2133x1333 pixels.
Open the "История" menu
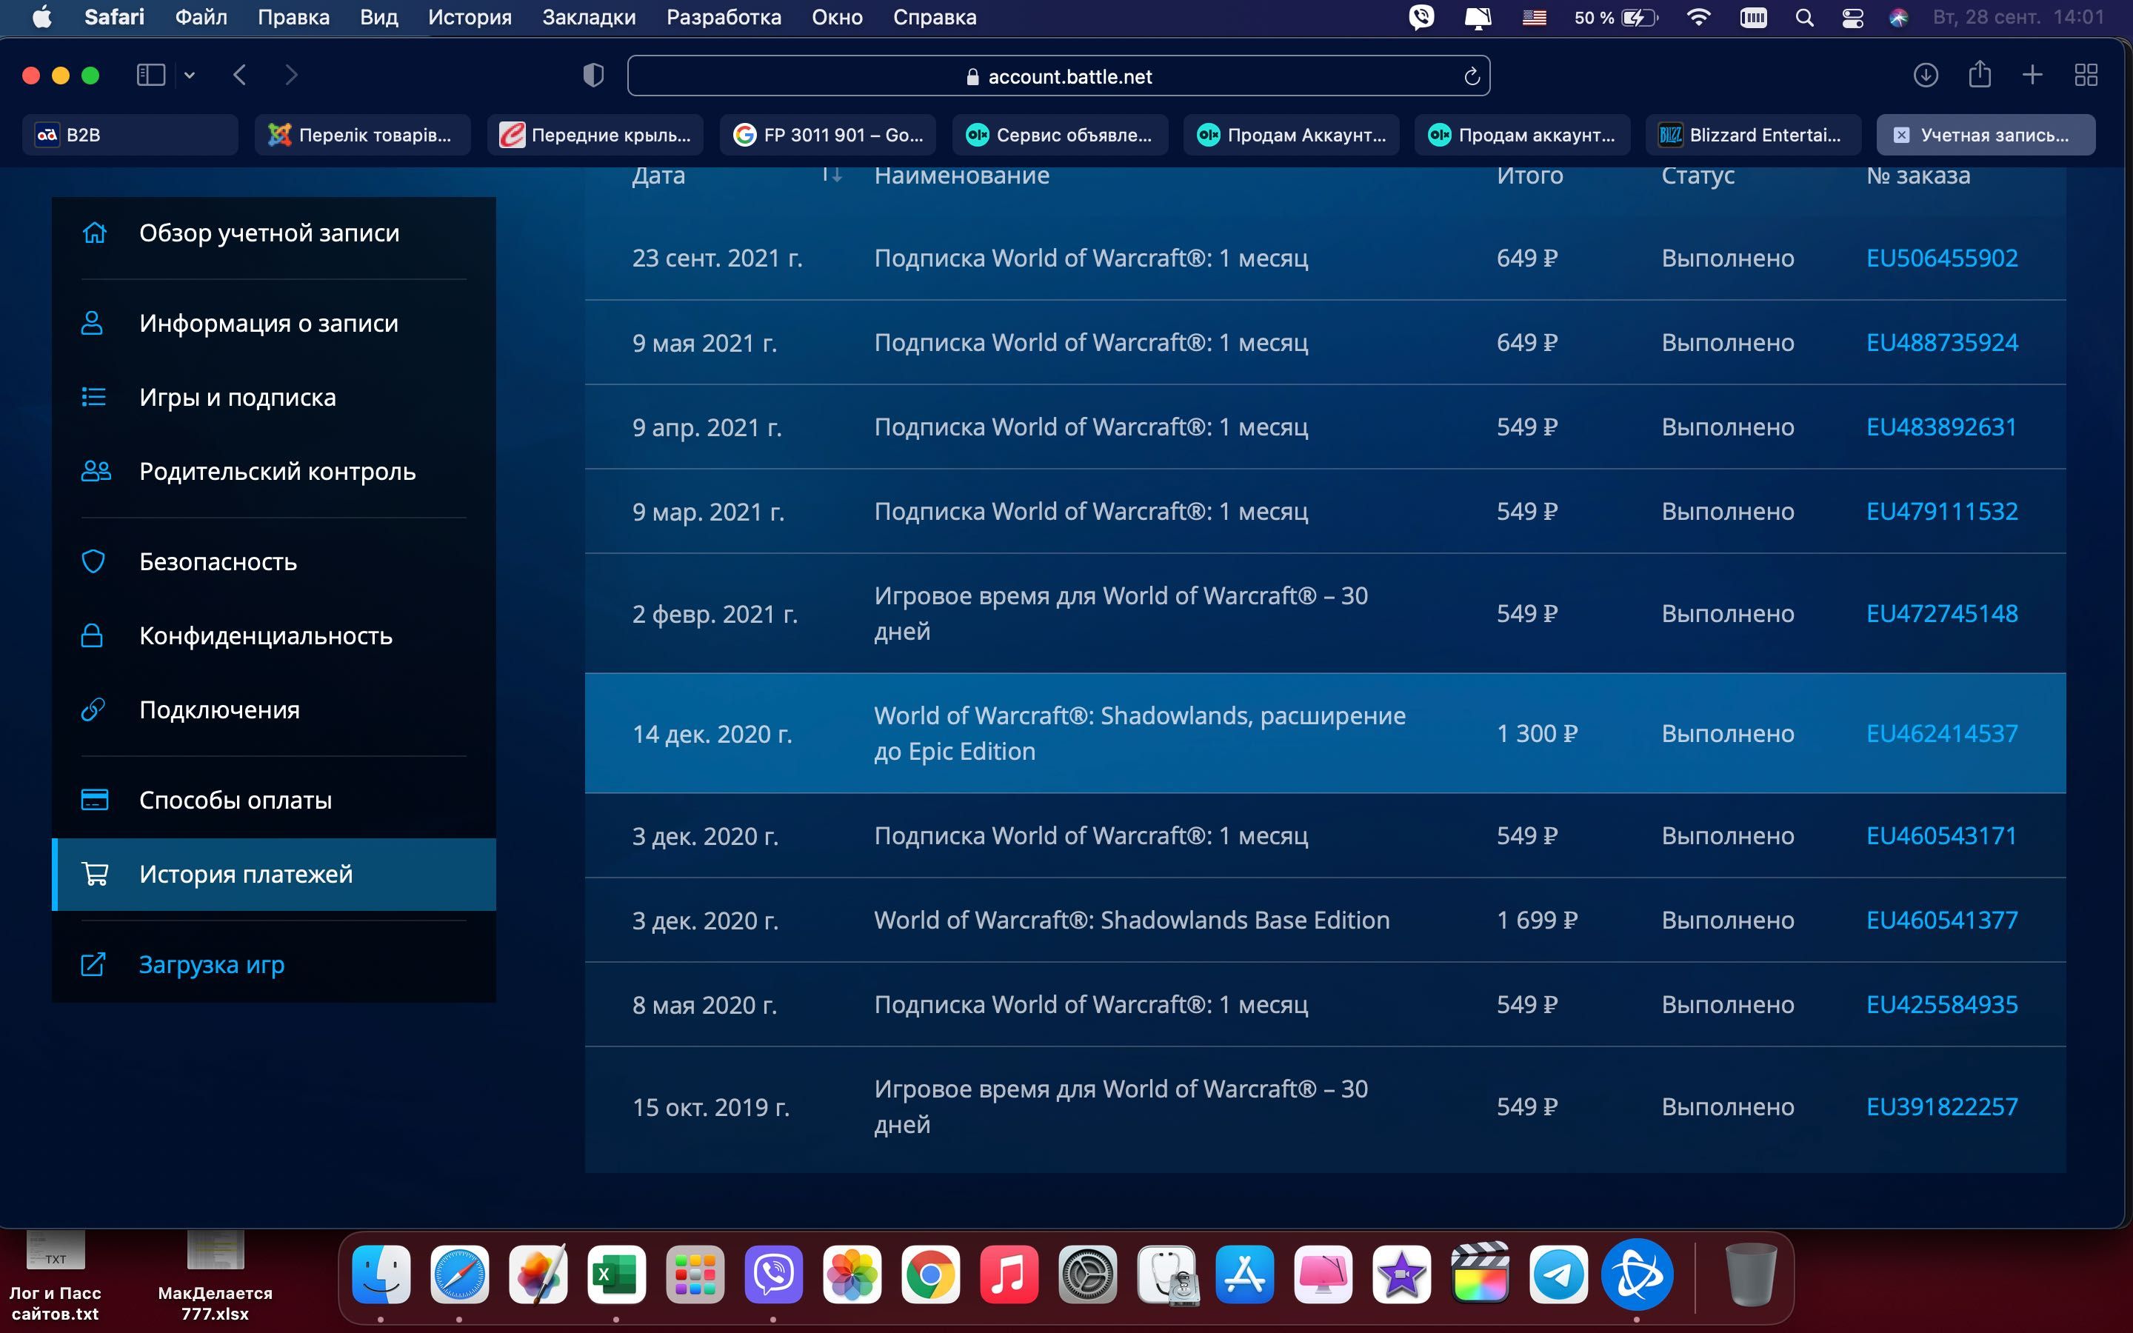(470, 18)
